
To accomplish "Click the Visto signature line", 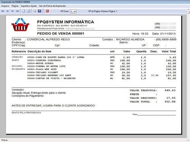I will pos(154,114).
